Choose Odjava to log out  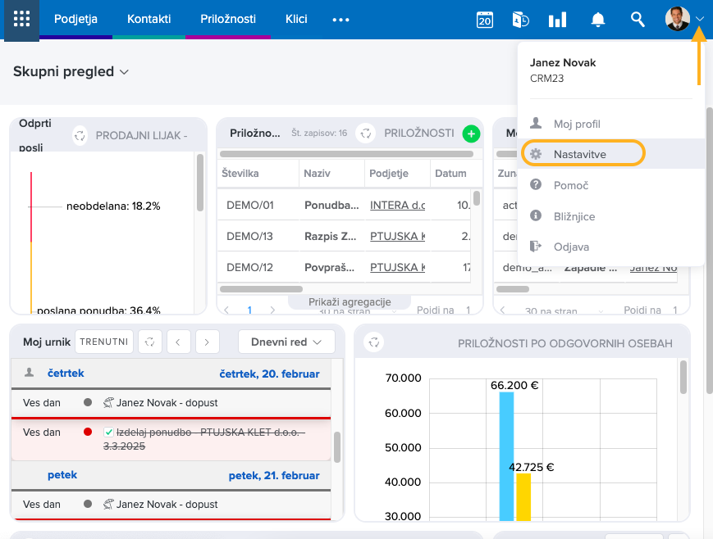pyautogui.click(x=571, y=247)
